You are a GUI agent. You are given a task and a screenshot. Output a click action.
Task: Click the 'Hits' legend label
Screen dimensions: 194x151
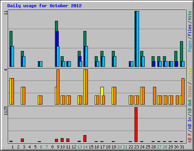pyautogui.click(x=190, y=15)
